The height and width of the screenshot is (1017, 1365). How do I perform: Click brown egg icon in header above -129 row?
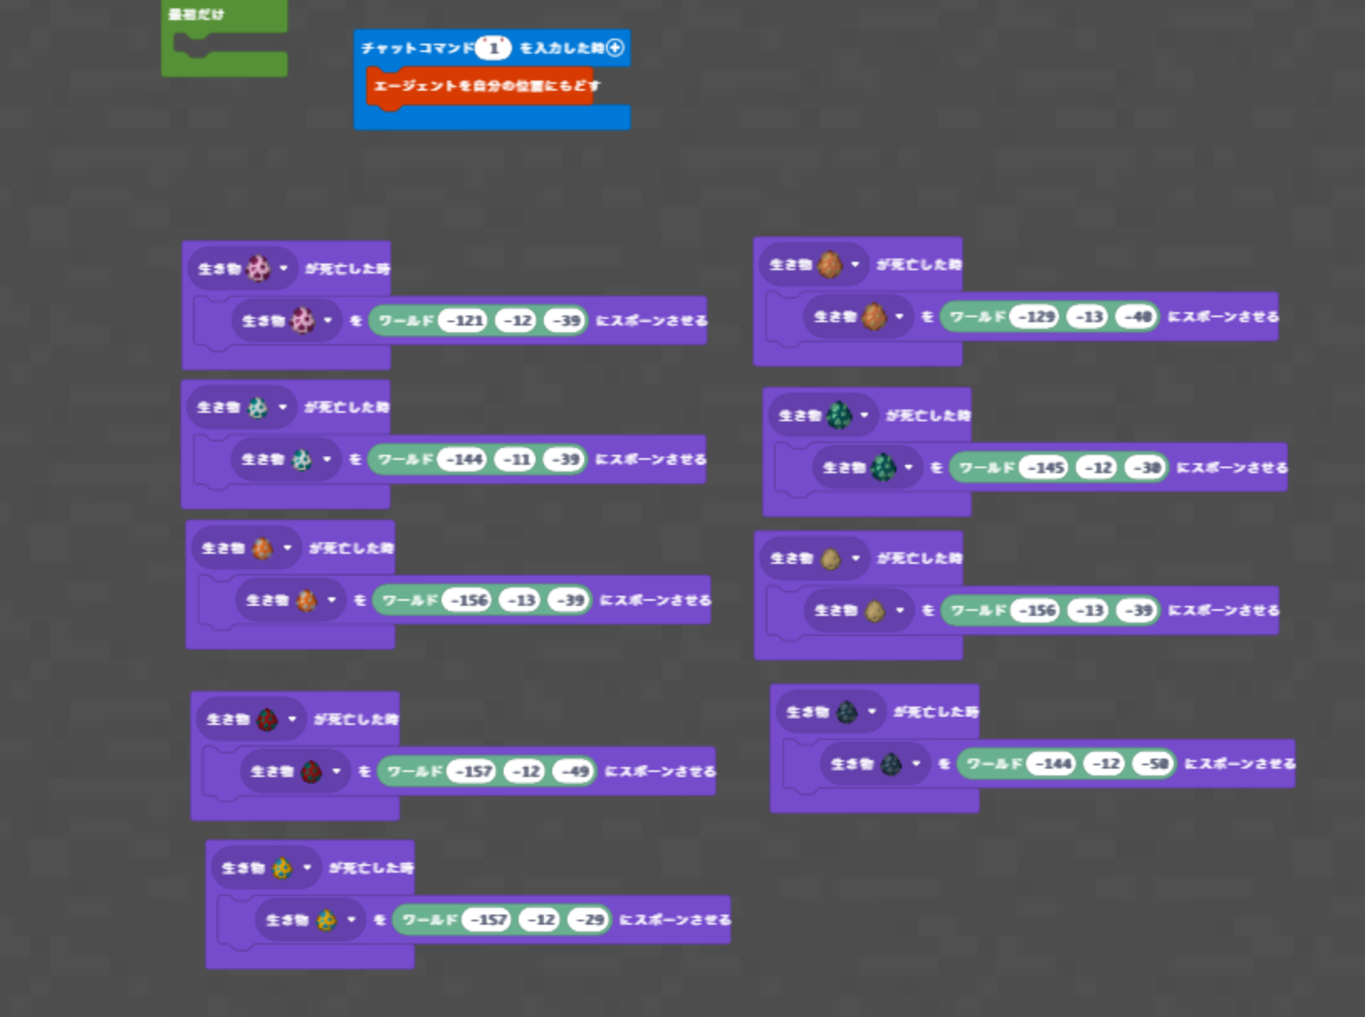click(x=829, y=265)
